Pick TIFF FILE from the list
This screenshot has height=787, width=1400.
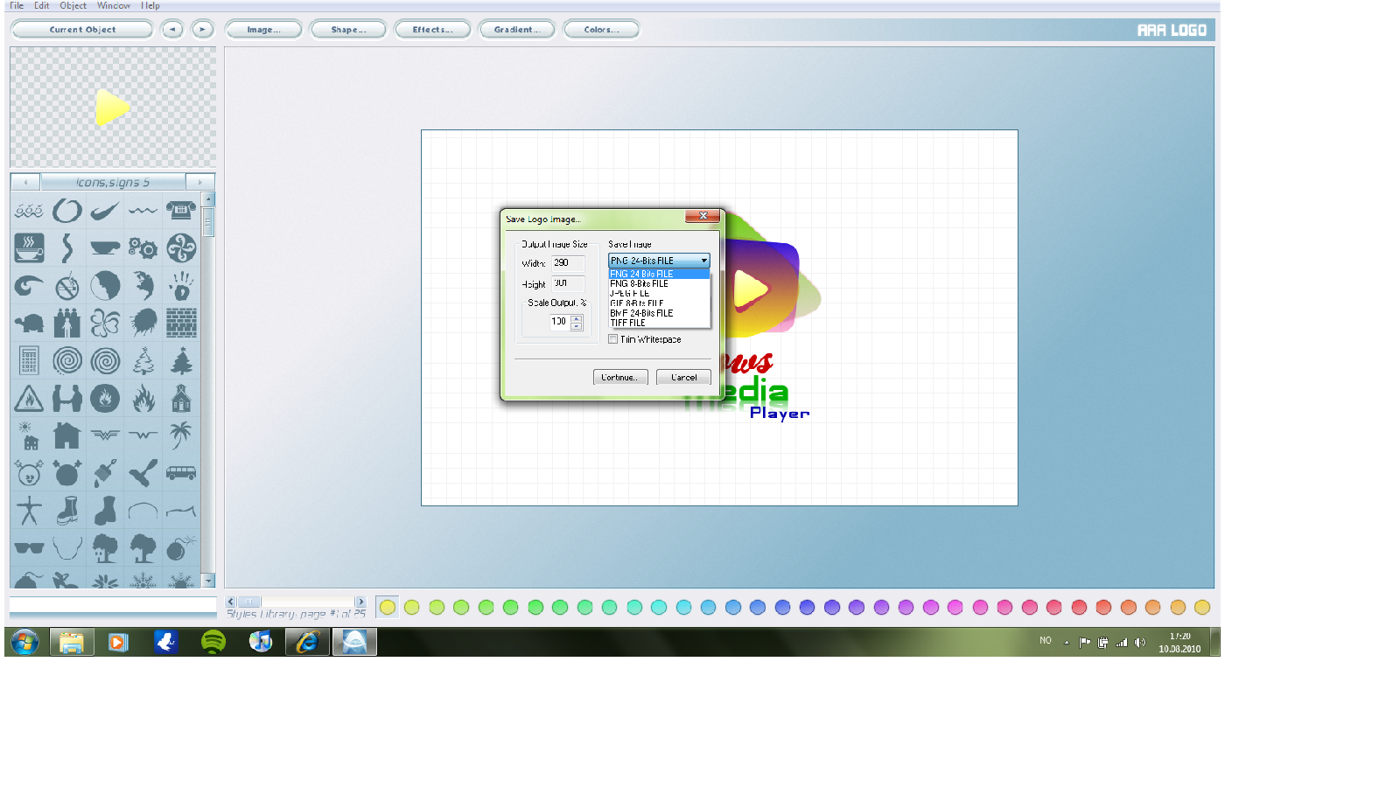[659, 323]
